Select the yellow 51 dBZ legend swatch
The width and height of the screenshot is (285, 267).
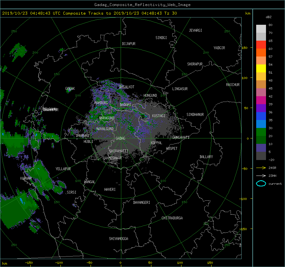pos(261,68)
